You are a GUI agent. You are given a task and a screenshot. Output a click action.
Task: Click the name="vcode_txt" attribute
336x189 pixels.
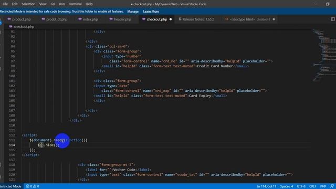tap(181, 175)
